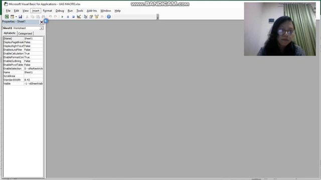Select the EnableAutoFilter property row
321x180 pixels.
(23, 50)
